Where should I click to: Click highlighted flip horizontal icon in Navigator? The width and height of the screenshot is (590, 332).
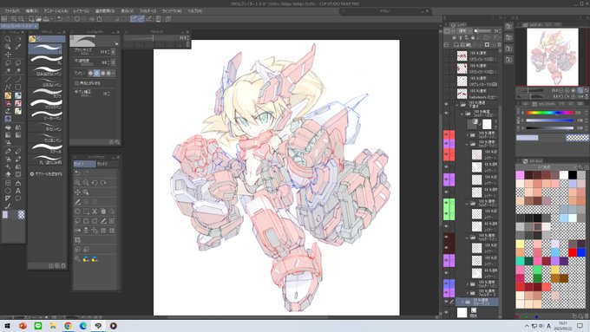click(x=580, y=91)
